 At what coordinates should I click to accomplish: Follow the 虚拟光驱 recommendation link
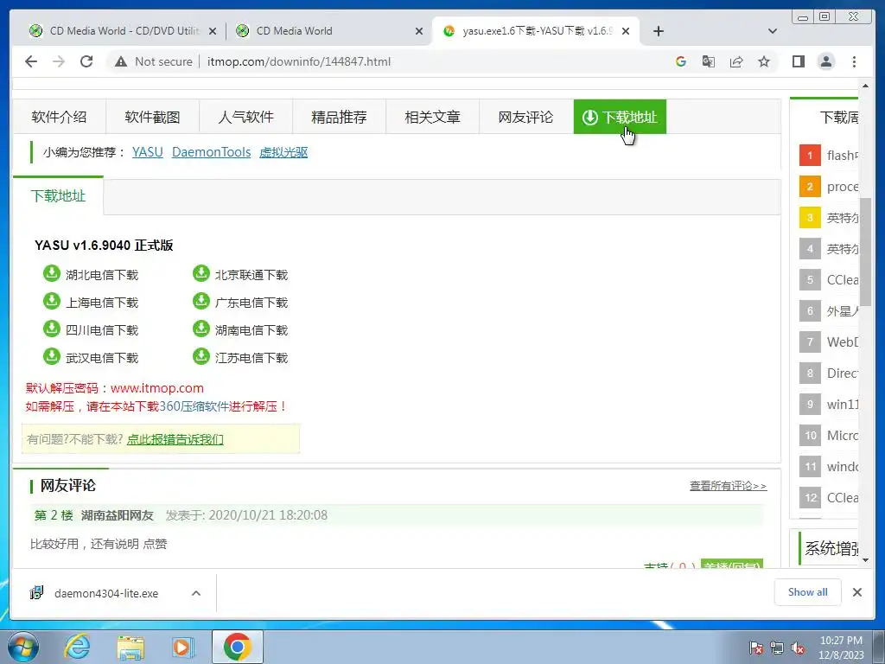(x=283, y=152)
